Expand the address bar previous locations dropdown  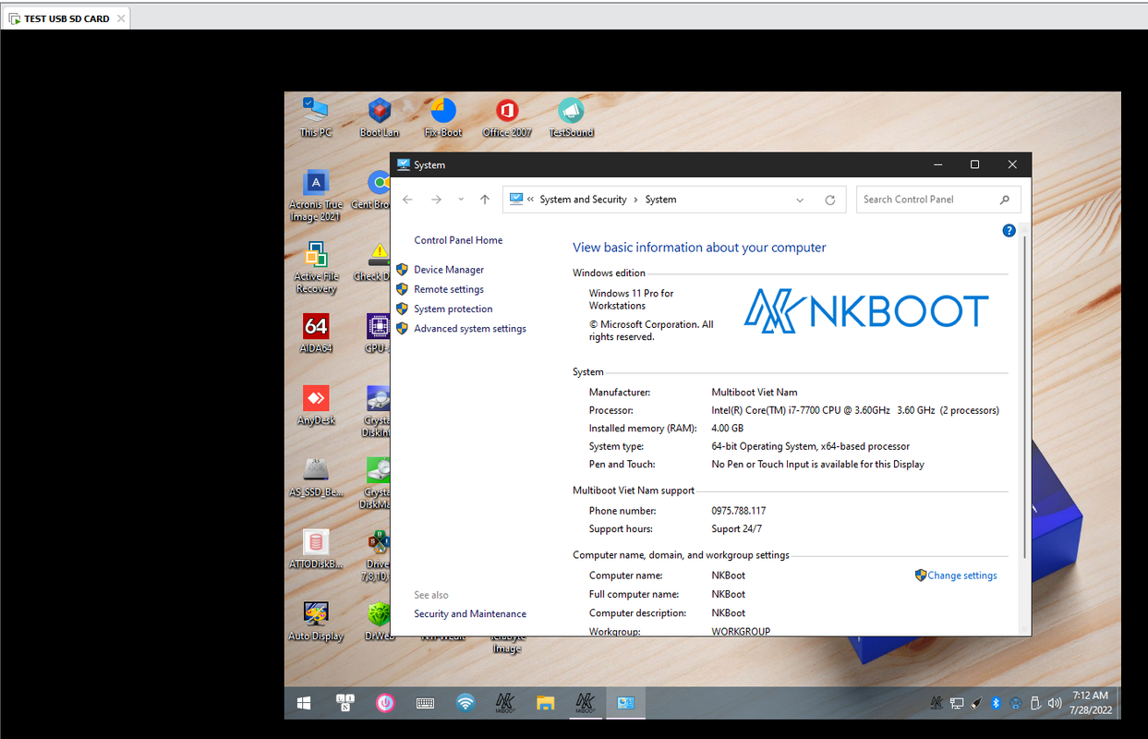pos(800,200)
